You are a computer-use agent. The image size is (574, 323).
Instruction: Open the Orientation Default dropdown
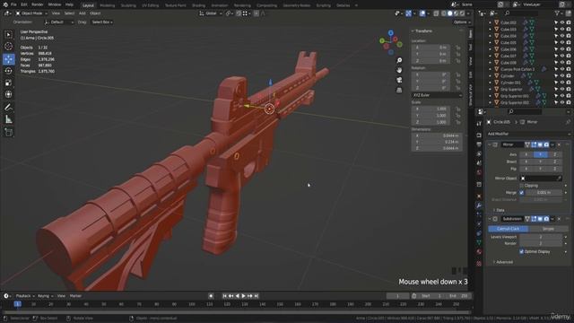click(59, 22)
